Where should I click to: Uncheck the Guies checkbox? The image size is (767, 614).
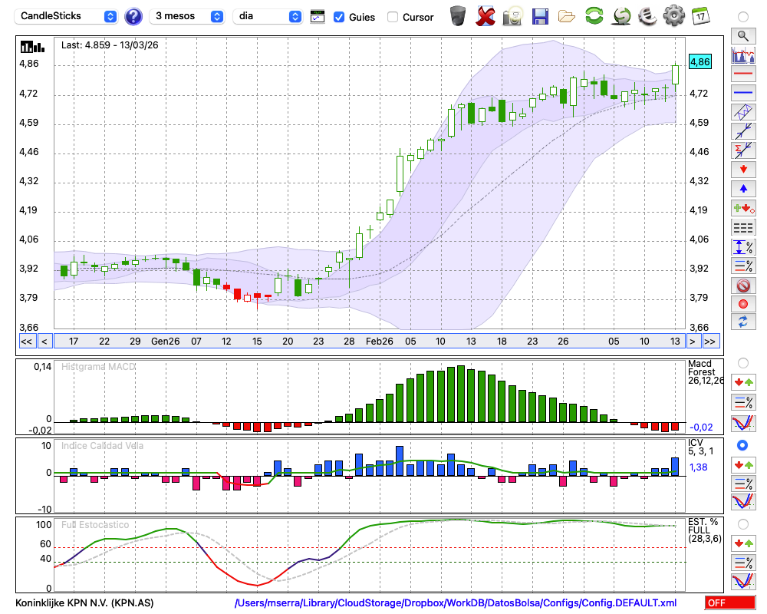point(339,17)
